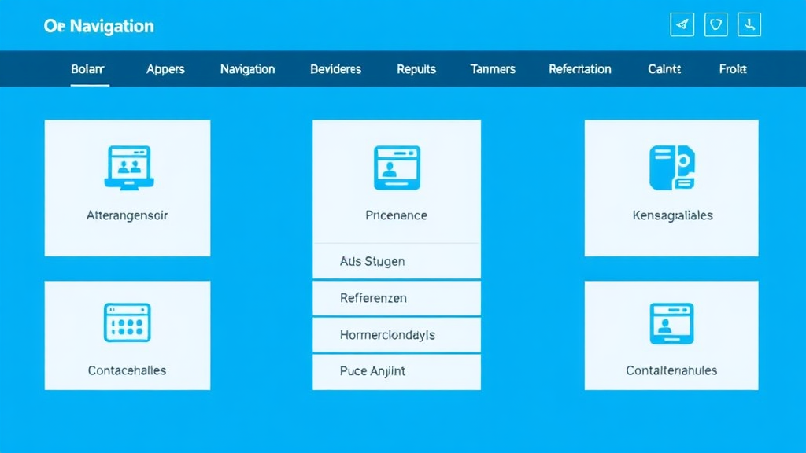The height and width of the screenshot is (453, 806).
Task: Select the Navigation tab
Action: pos(247,69)
